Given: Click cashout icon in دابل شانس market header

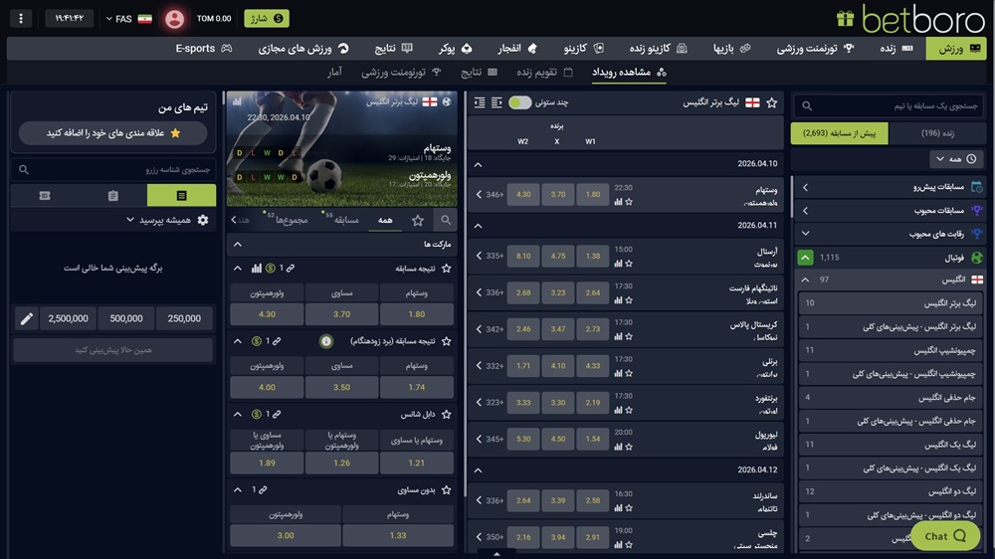Looking at the screenshot, I should (257, 415).
